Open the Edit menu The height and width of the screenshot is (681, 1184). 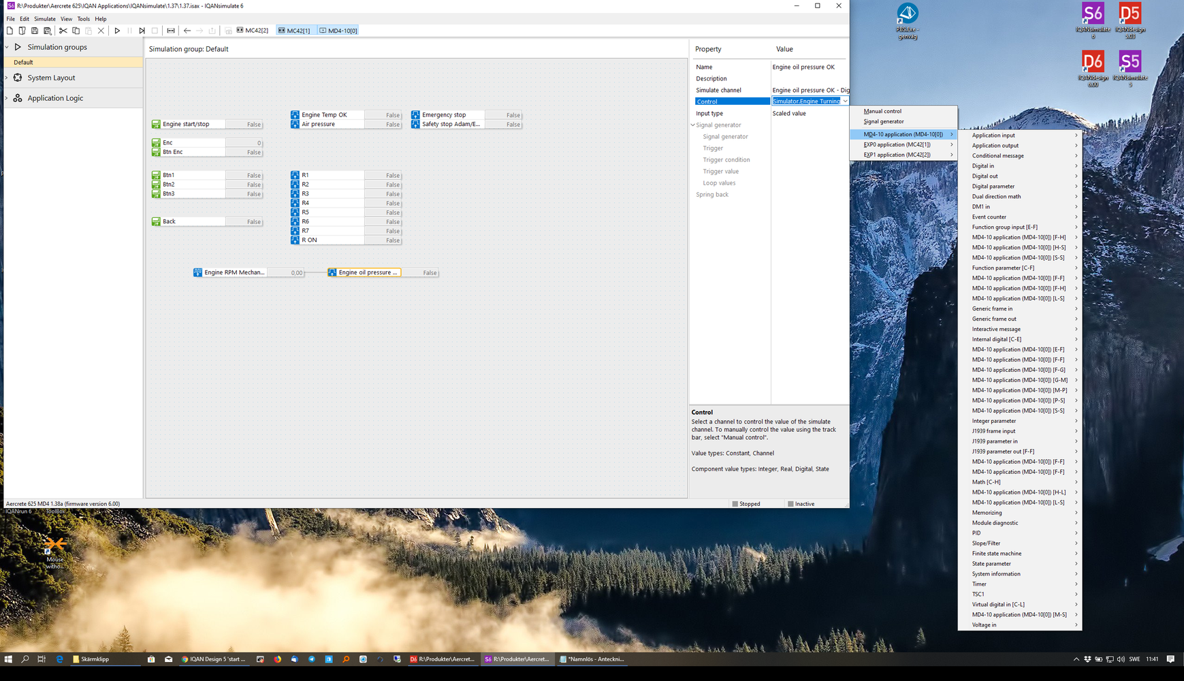pyautogui.click(x=25, y=19)
